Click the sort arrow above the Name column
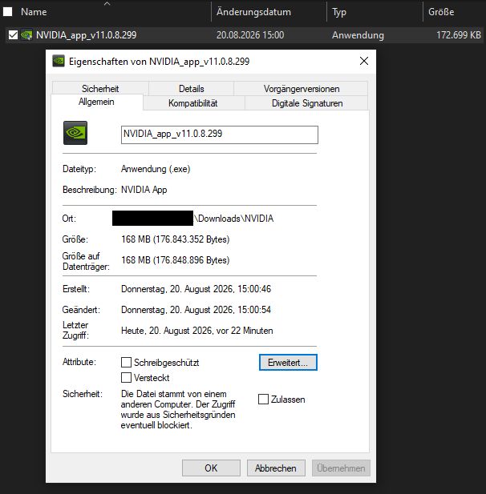 (x=107, y=3)
